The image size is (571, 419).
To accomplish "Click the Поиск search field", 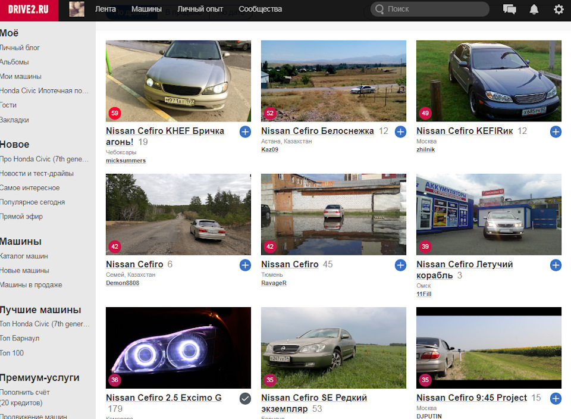I will (429, 9).
